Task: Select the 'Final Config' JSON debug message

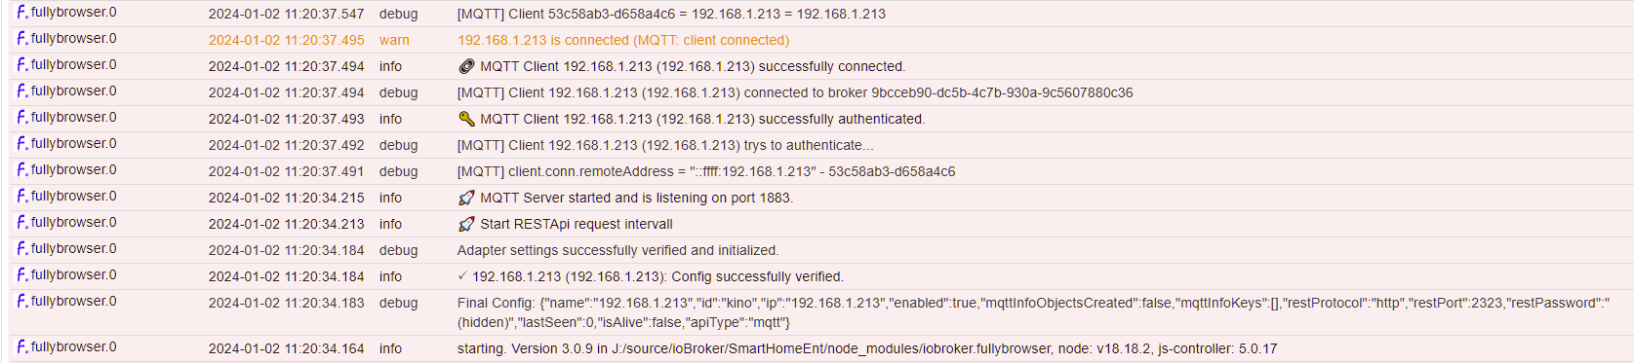Action: (x=1033, y=312)
